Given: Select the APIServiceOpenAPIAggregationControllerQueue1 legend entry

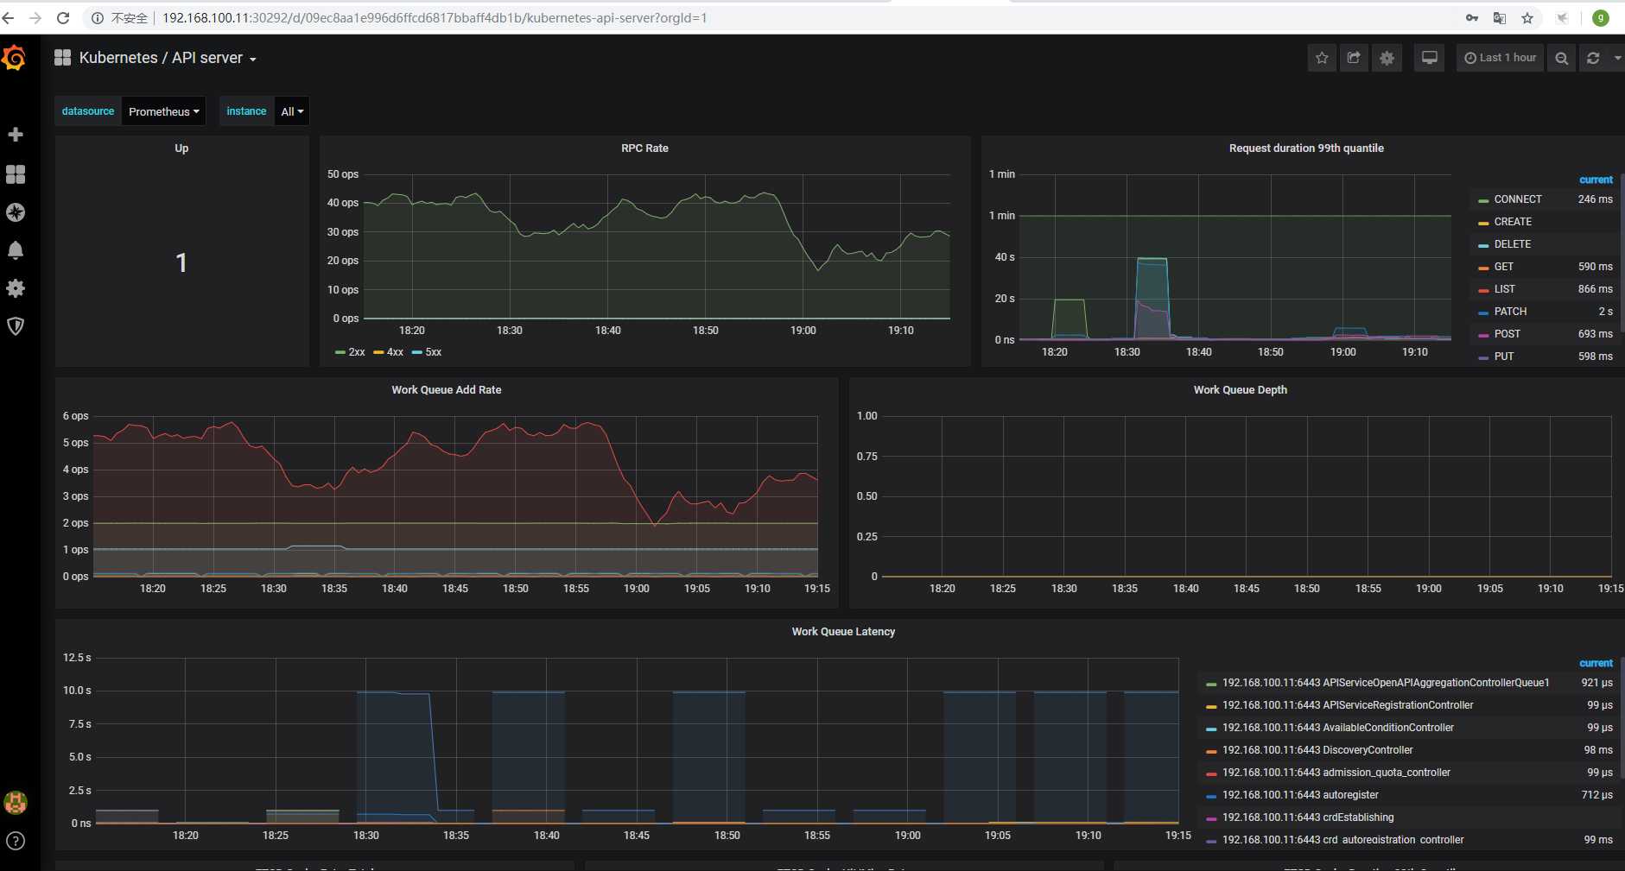Looking at the screenshot, I should (x=1386, y=683).
